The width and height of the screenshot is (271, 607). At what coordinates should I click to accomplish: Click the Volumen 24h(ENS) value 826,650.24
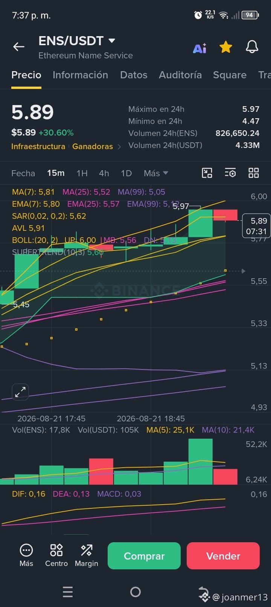238,133
